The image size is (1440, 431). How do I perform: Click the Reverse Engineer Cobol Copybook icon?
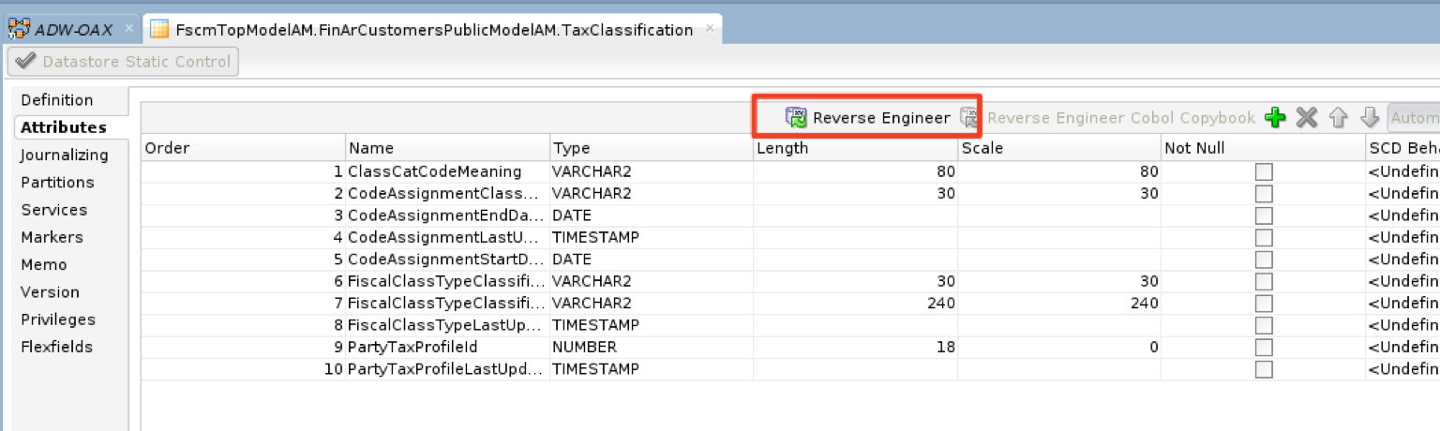pyautogui.click(x=969, y=118)
